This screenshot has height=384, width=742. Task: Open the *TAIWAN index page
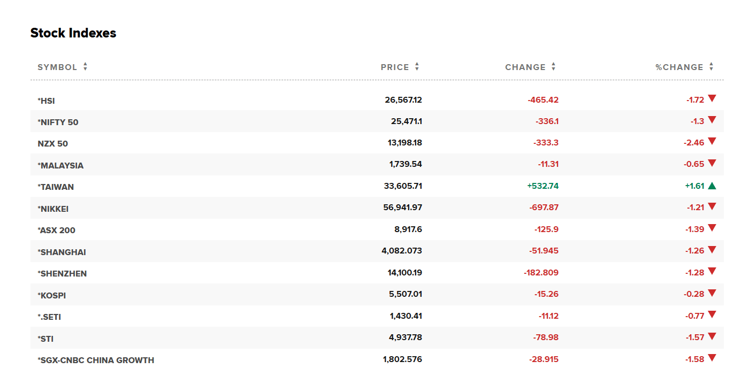(x=56, y=187)
